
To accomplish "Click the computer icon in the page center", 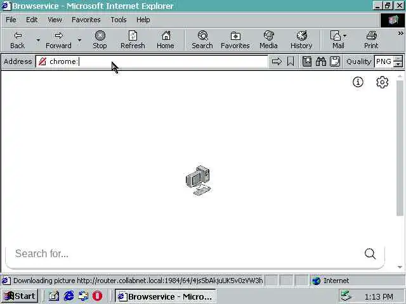I will pyautogui.click(x=199, y=180).
